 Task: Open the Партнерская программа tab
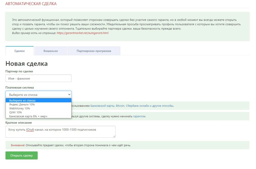point(94,51)
